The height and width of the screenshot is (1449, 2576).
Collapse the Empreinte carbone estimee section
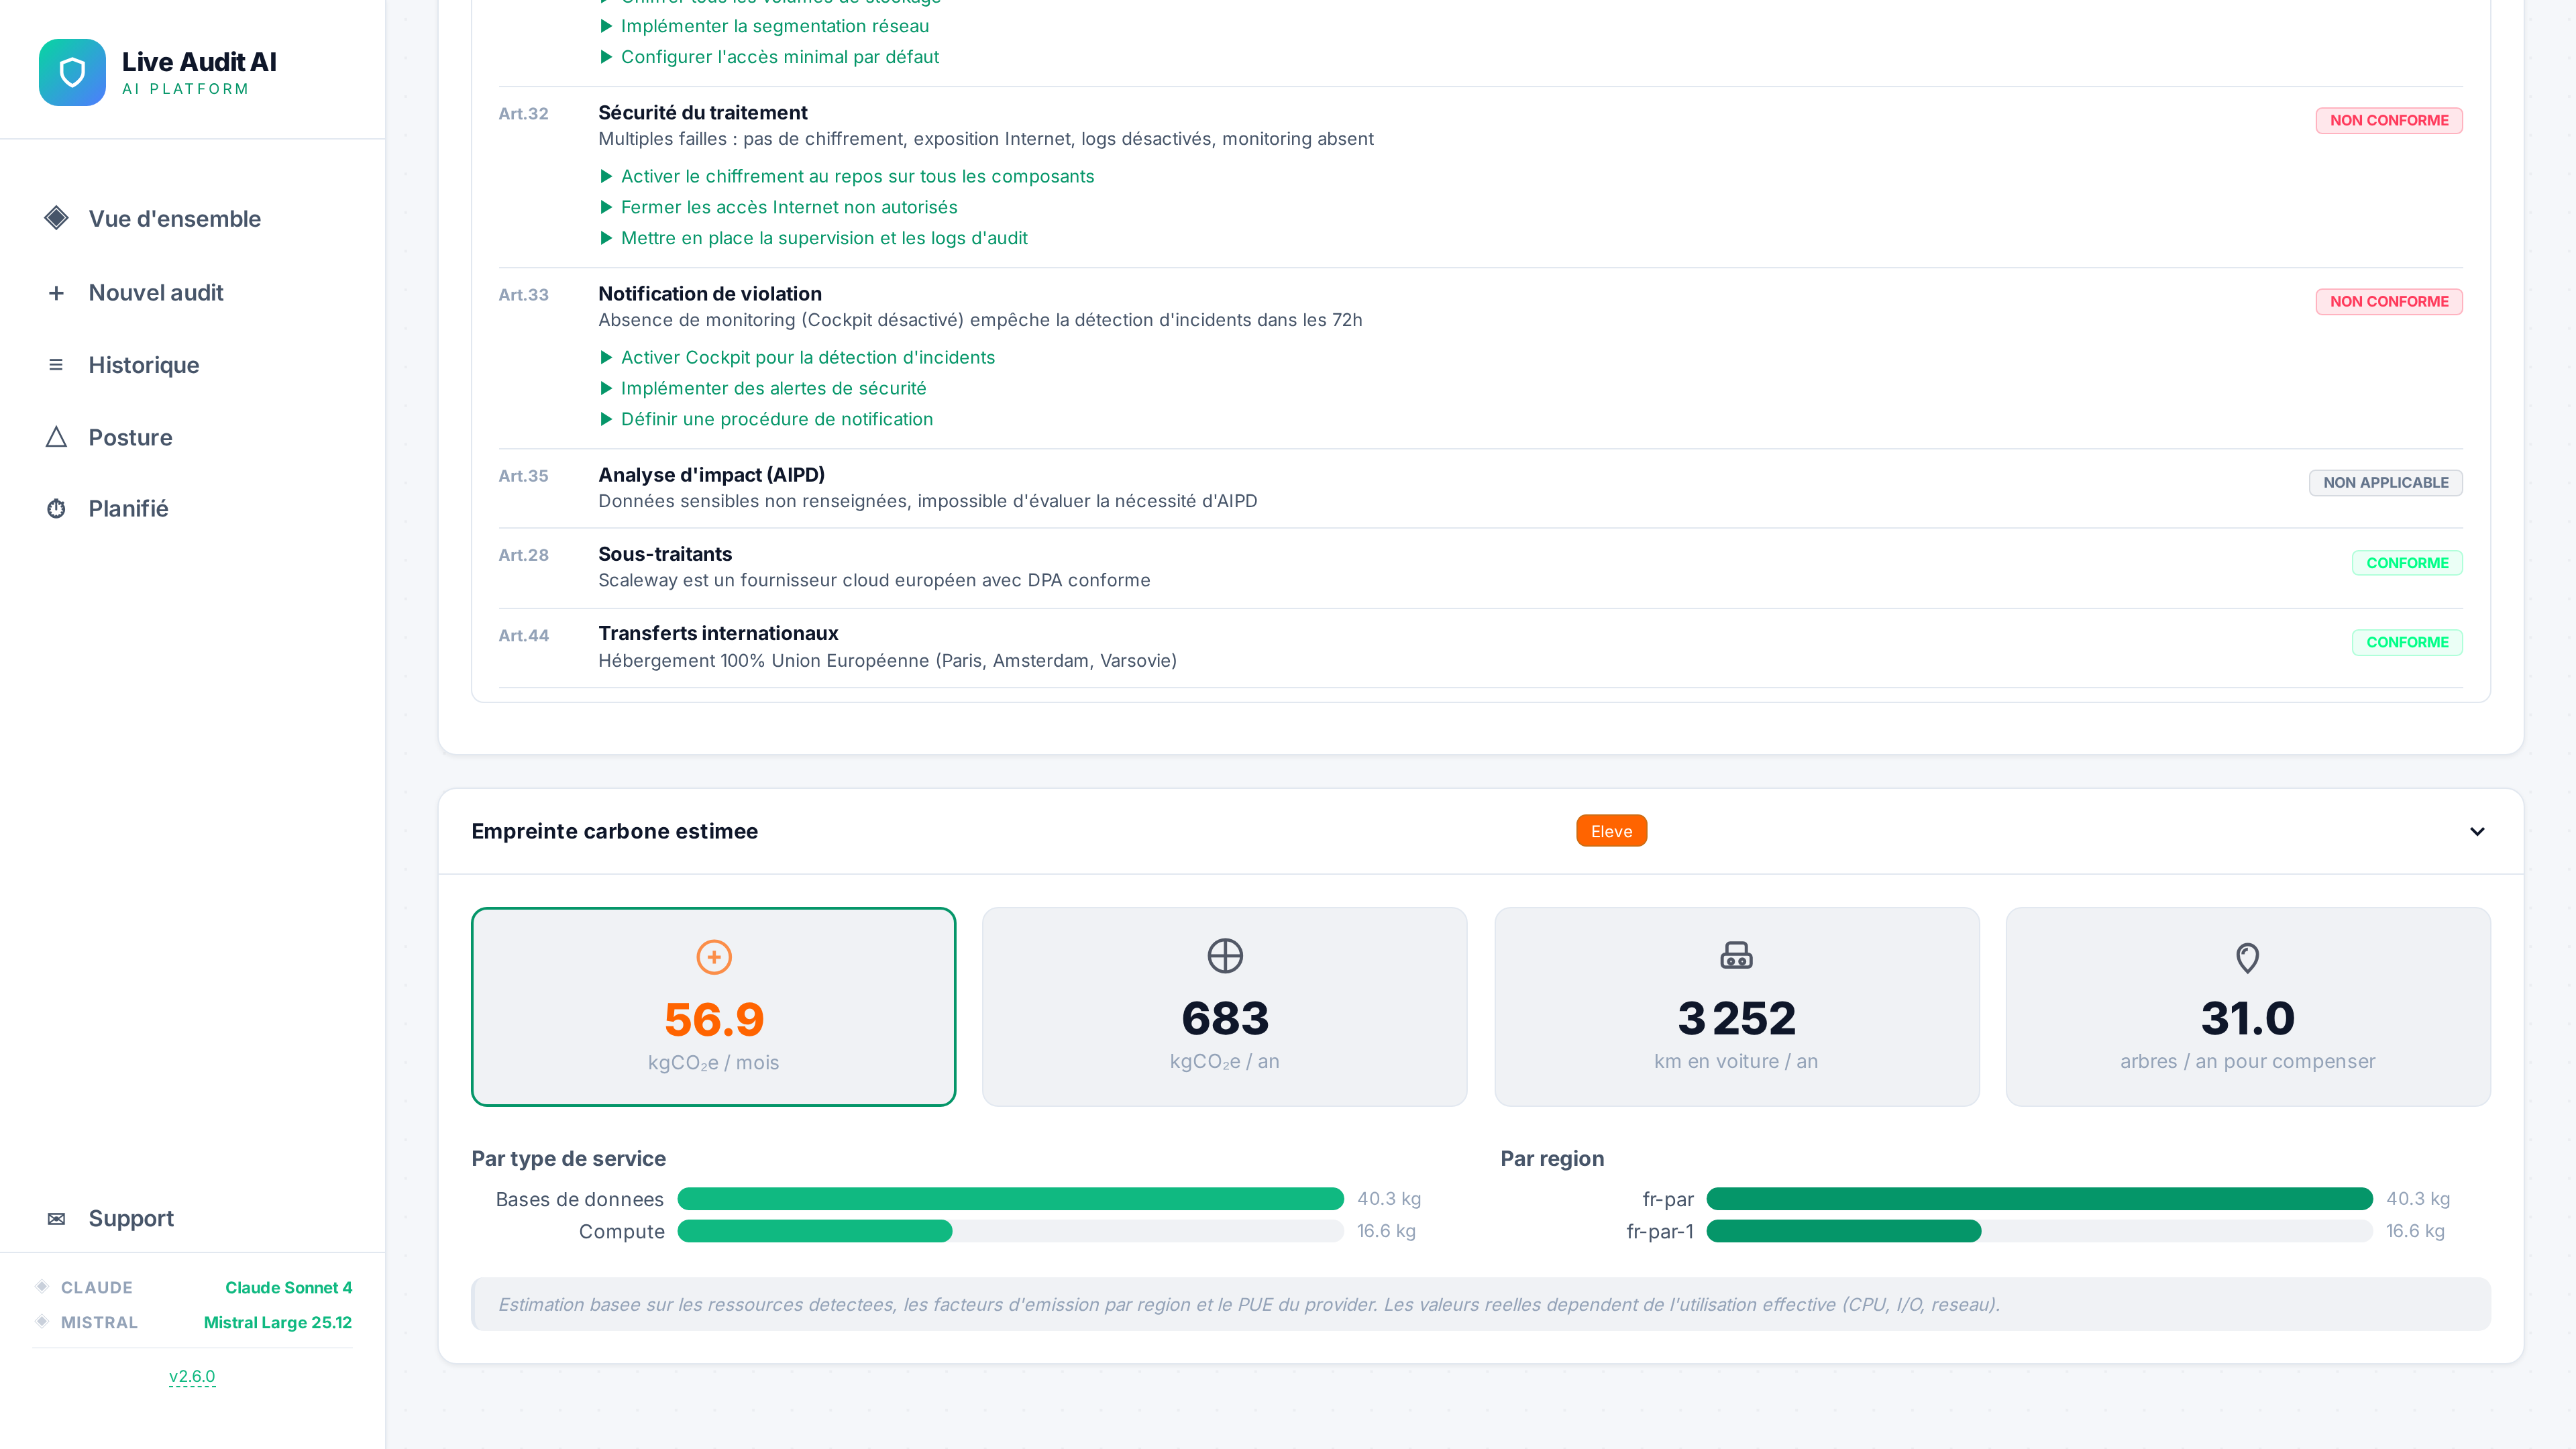(2478, 831)
